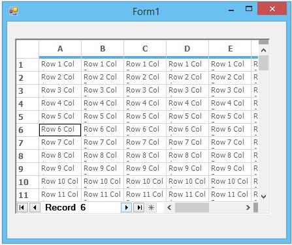Advance to next record navigator button
This screenshot has height=245, width=292.
click(x=126, y=208)
